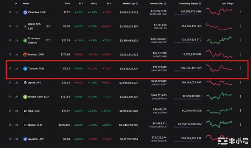Image resolution: width=251 pixels, height=148 pixels.
Task: Click the Monero coin logo icon
Action: pyautogui.click(x=25, y=54)
